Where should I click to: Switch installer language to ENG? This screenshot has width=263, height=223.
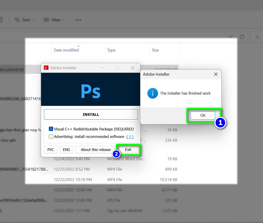(66, 150)
